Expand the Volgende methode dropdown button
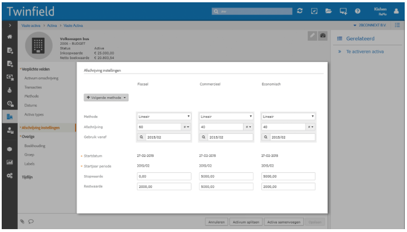Image resolution: width=407 pixels, height=232 pixels. 106,98
